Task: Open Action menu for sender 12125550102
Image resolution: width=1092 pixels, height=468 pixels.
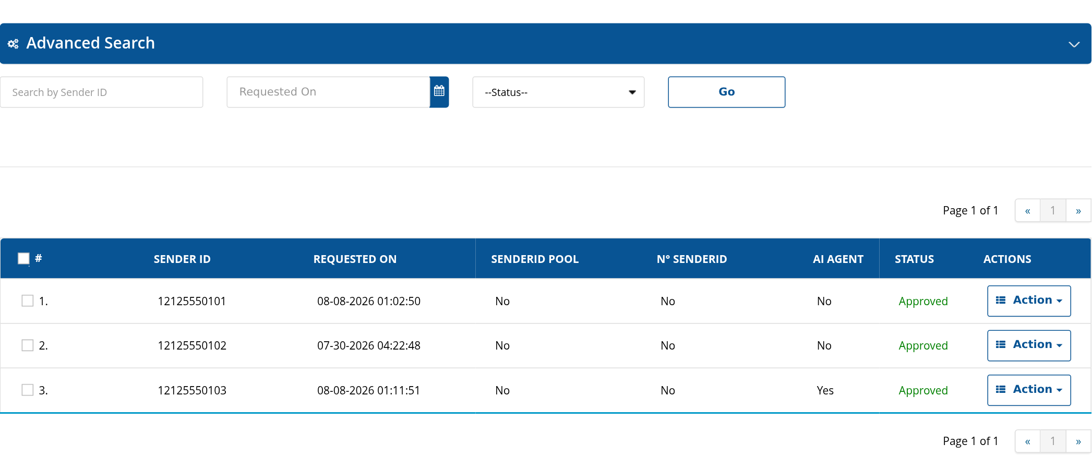Action: coord(1029,345)
